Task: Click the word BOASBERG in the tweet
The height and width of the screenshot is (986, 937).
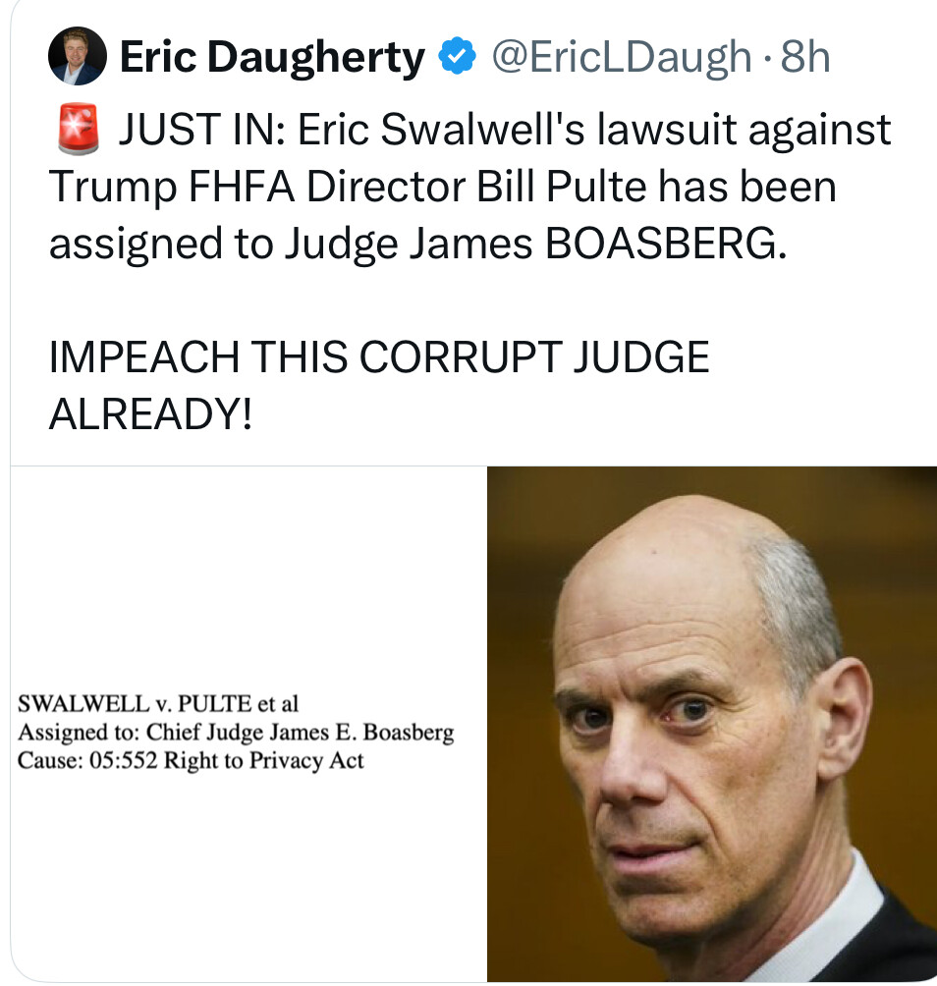Action: pyautogui.click(x=666, y=244)
